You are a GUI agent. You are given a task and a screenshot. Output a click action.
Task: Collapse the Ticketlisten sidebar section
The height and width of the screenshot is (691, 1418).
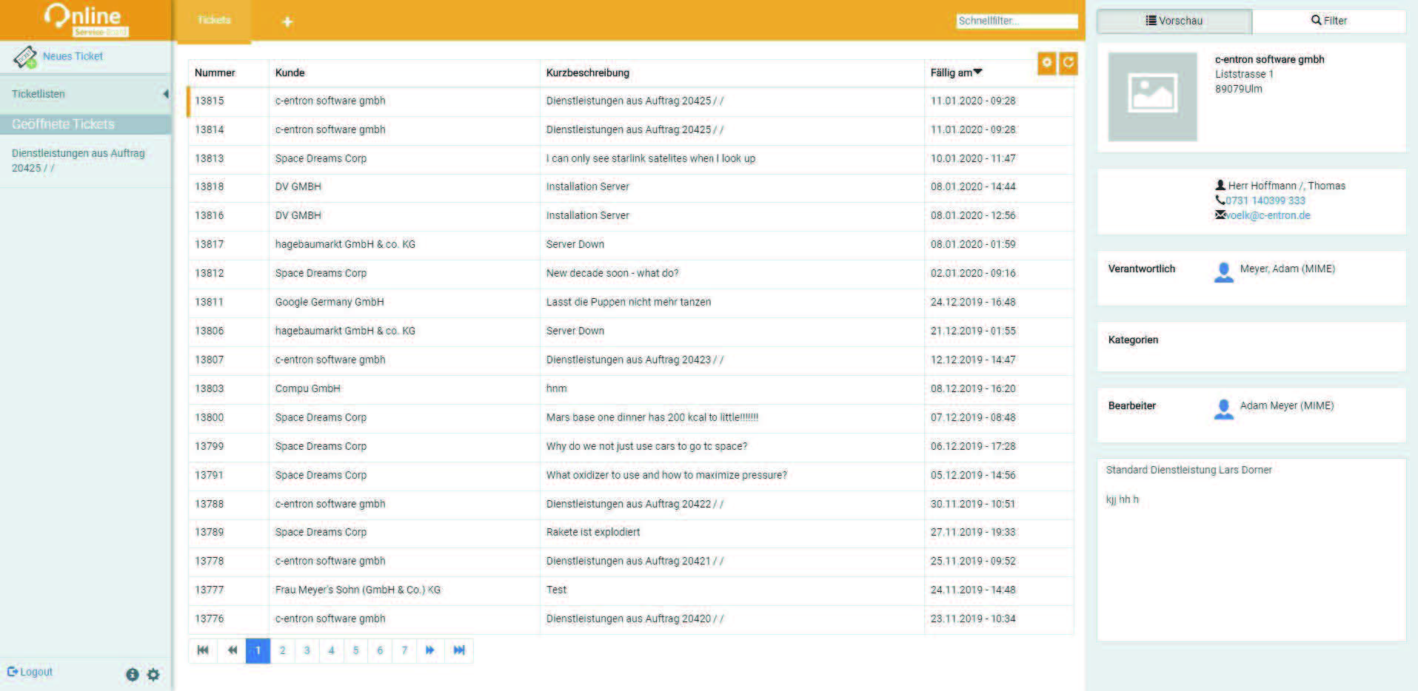(x=165, y=94)
